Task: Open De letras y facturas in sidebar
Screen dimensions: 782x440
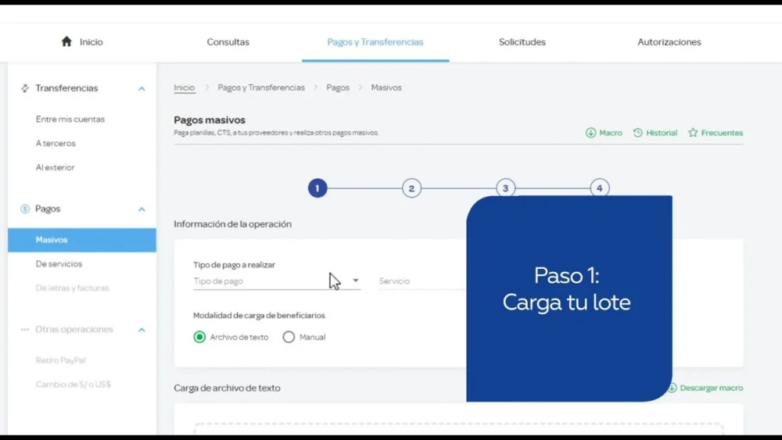Action: (x=72, y=288)
